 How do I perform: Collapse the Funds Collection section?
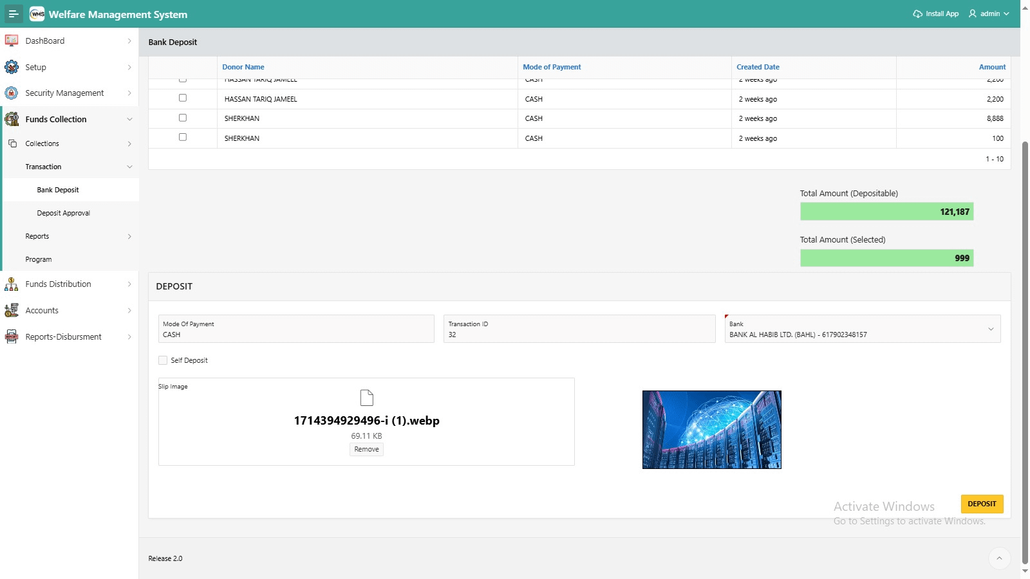tap(129, 119)
